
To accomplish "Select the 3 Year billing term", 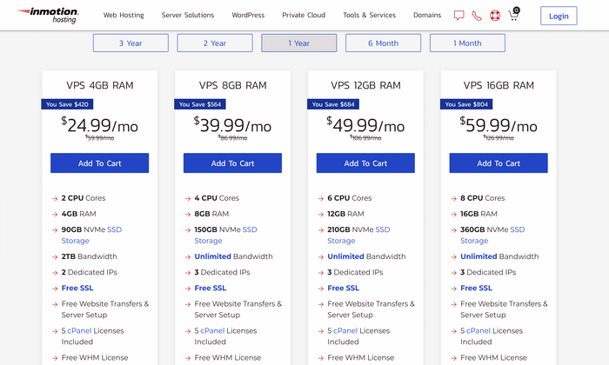I will (130, 43).
